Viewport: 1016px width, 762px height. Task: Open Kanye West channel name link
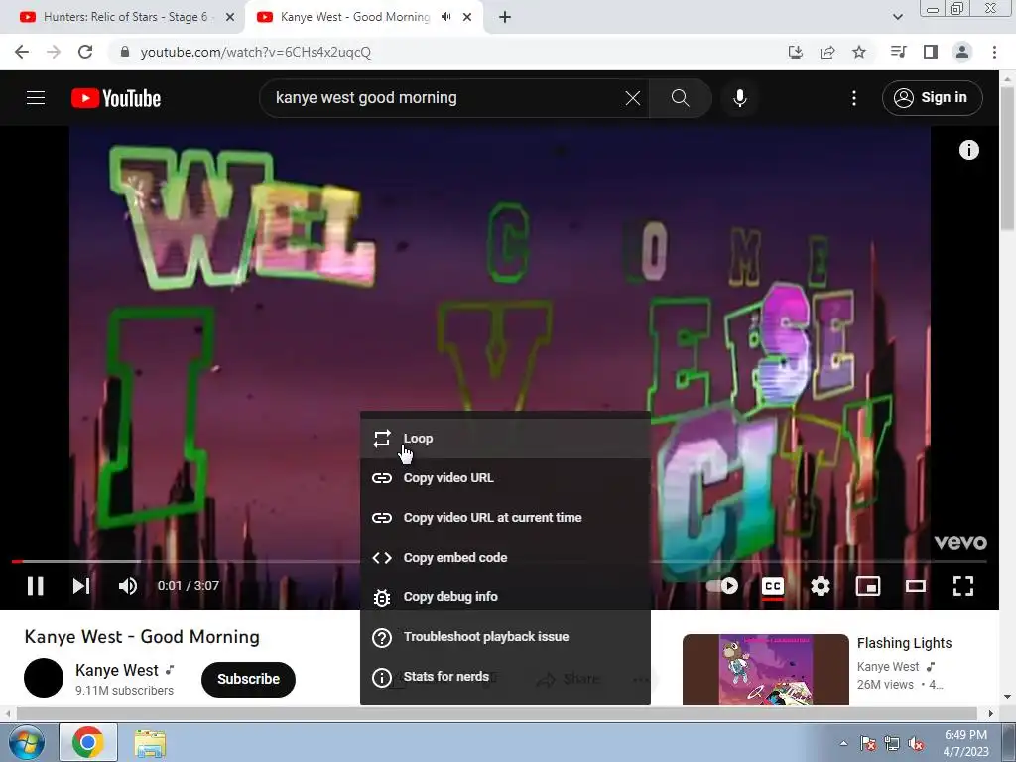[117, 670]
